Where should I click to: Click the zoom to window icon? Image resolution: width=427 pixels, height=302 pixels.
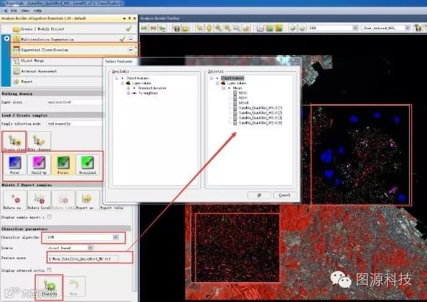[236, 28]
